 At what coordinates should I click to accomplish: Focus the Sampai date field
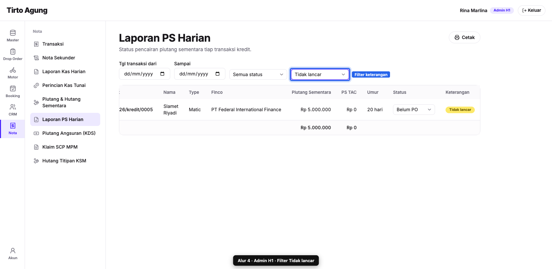tap(199, 74)
